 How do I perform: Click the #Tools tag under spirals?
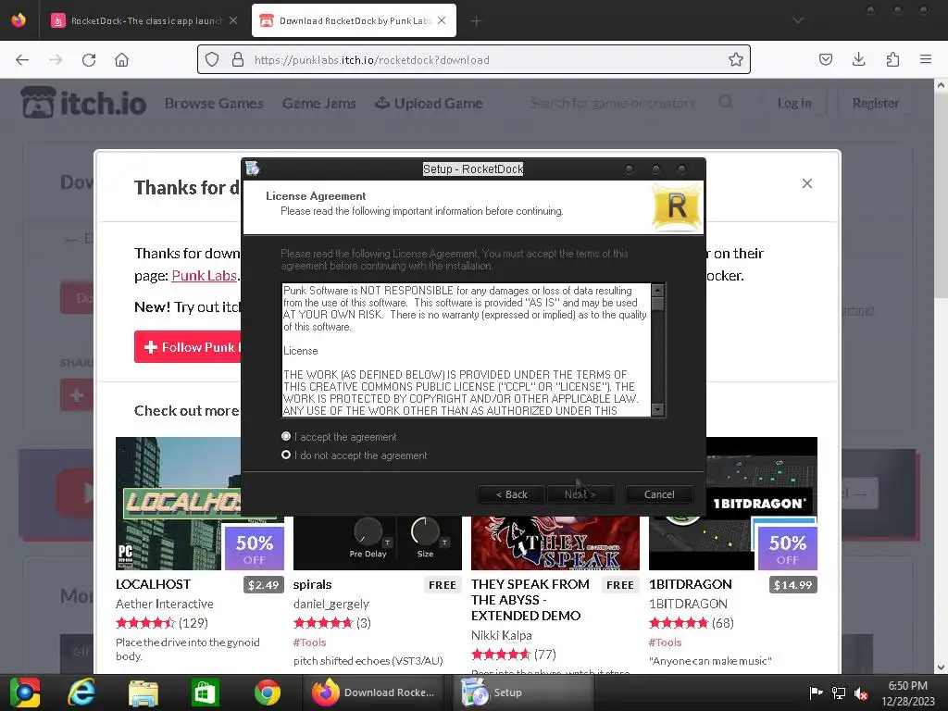pos(309,642)
